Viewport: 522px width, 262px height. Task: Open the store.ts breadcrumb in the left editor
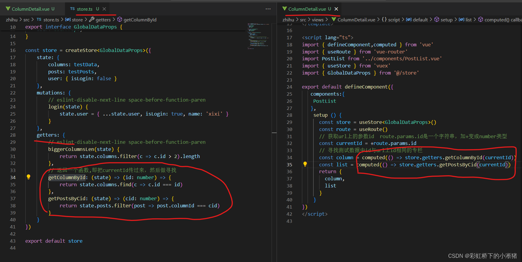click(x=51, y=20)
